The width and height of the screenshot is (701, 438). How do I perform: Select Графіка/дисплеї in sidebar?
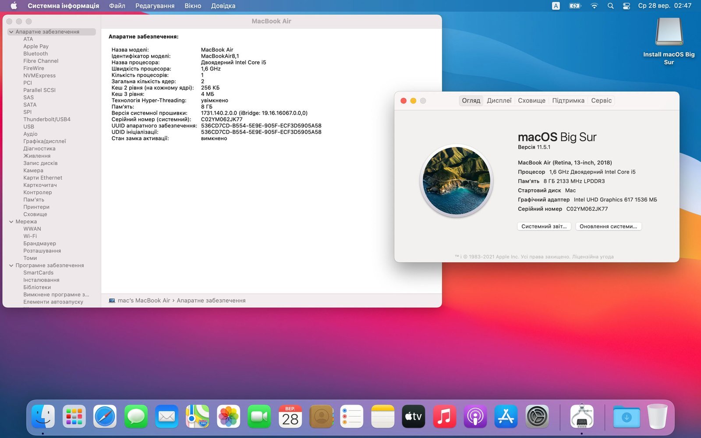[45, 141]
